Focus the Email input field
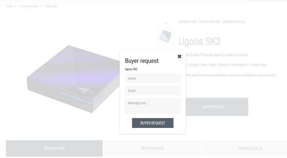This screenshot has width=287, height=158. click(153, 90)
